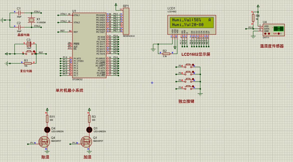Click the X1 crystal oscillator symbol

click(x=31, y=20)
